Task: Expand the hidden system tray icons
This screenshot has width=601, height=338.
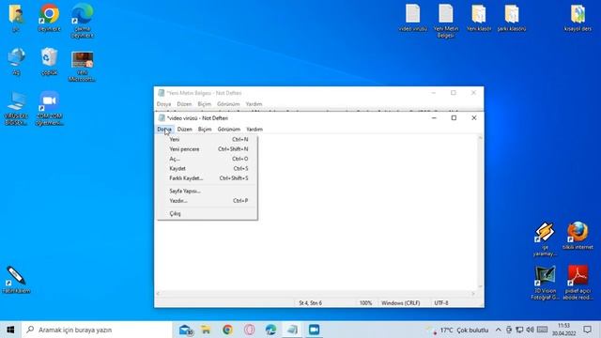Action: pyautogui.click(x=498, y=330)
